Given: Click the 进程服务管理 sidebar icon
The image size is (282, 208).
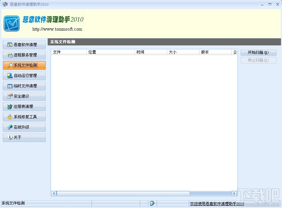Looking at the screenshot, I should 10,55.
